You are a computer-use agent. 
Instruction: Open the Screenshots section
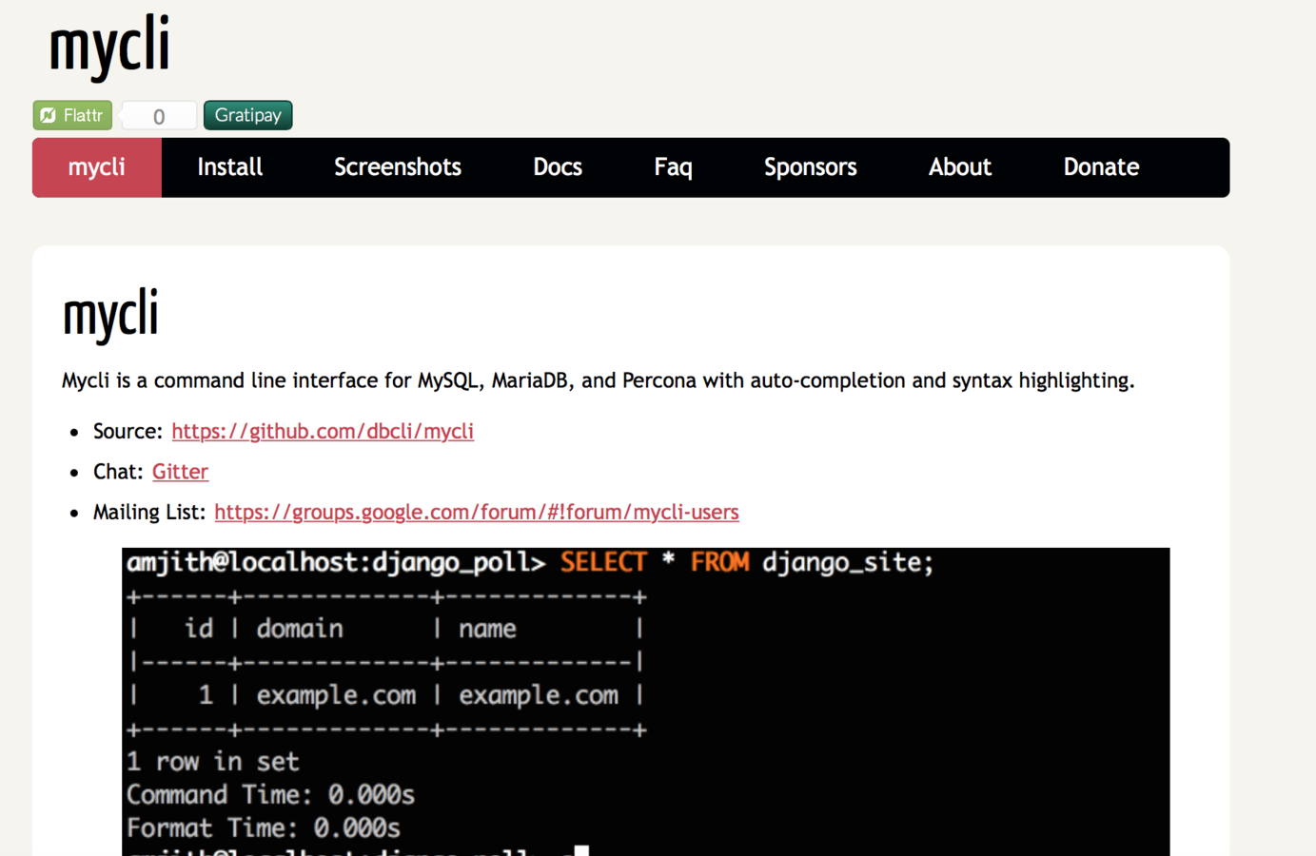398,167
